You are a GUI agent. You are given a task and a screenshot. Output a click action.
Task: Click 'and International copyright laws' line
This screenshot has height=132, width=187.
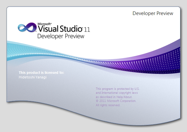[x=117, y=93]
